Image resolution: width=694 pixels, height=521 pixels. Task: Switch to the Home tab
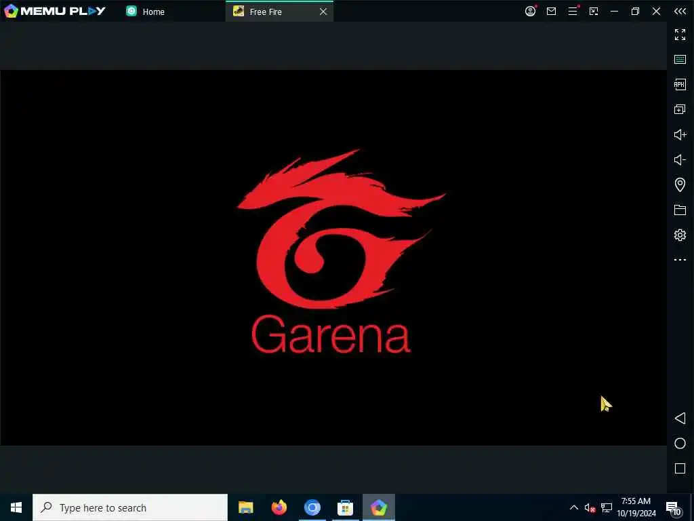(x=145, y=12)
